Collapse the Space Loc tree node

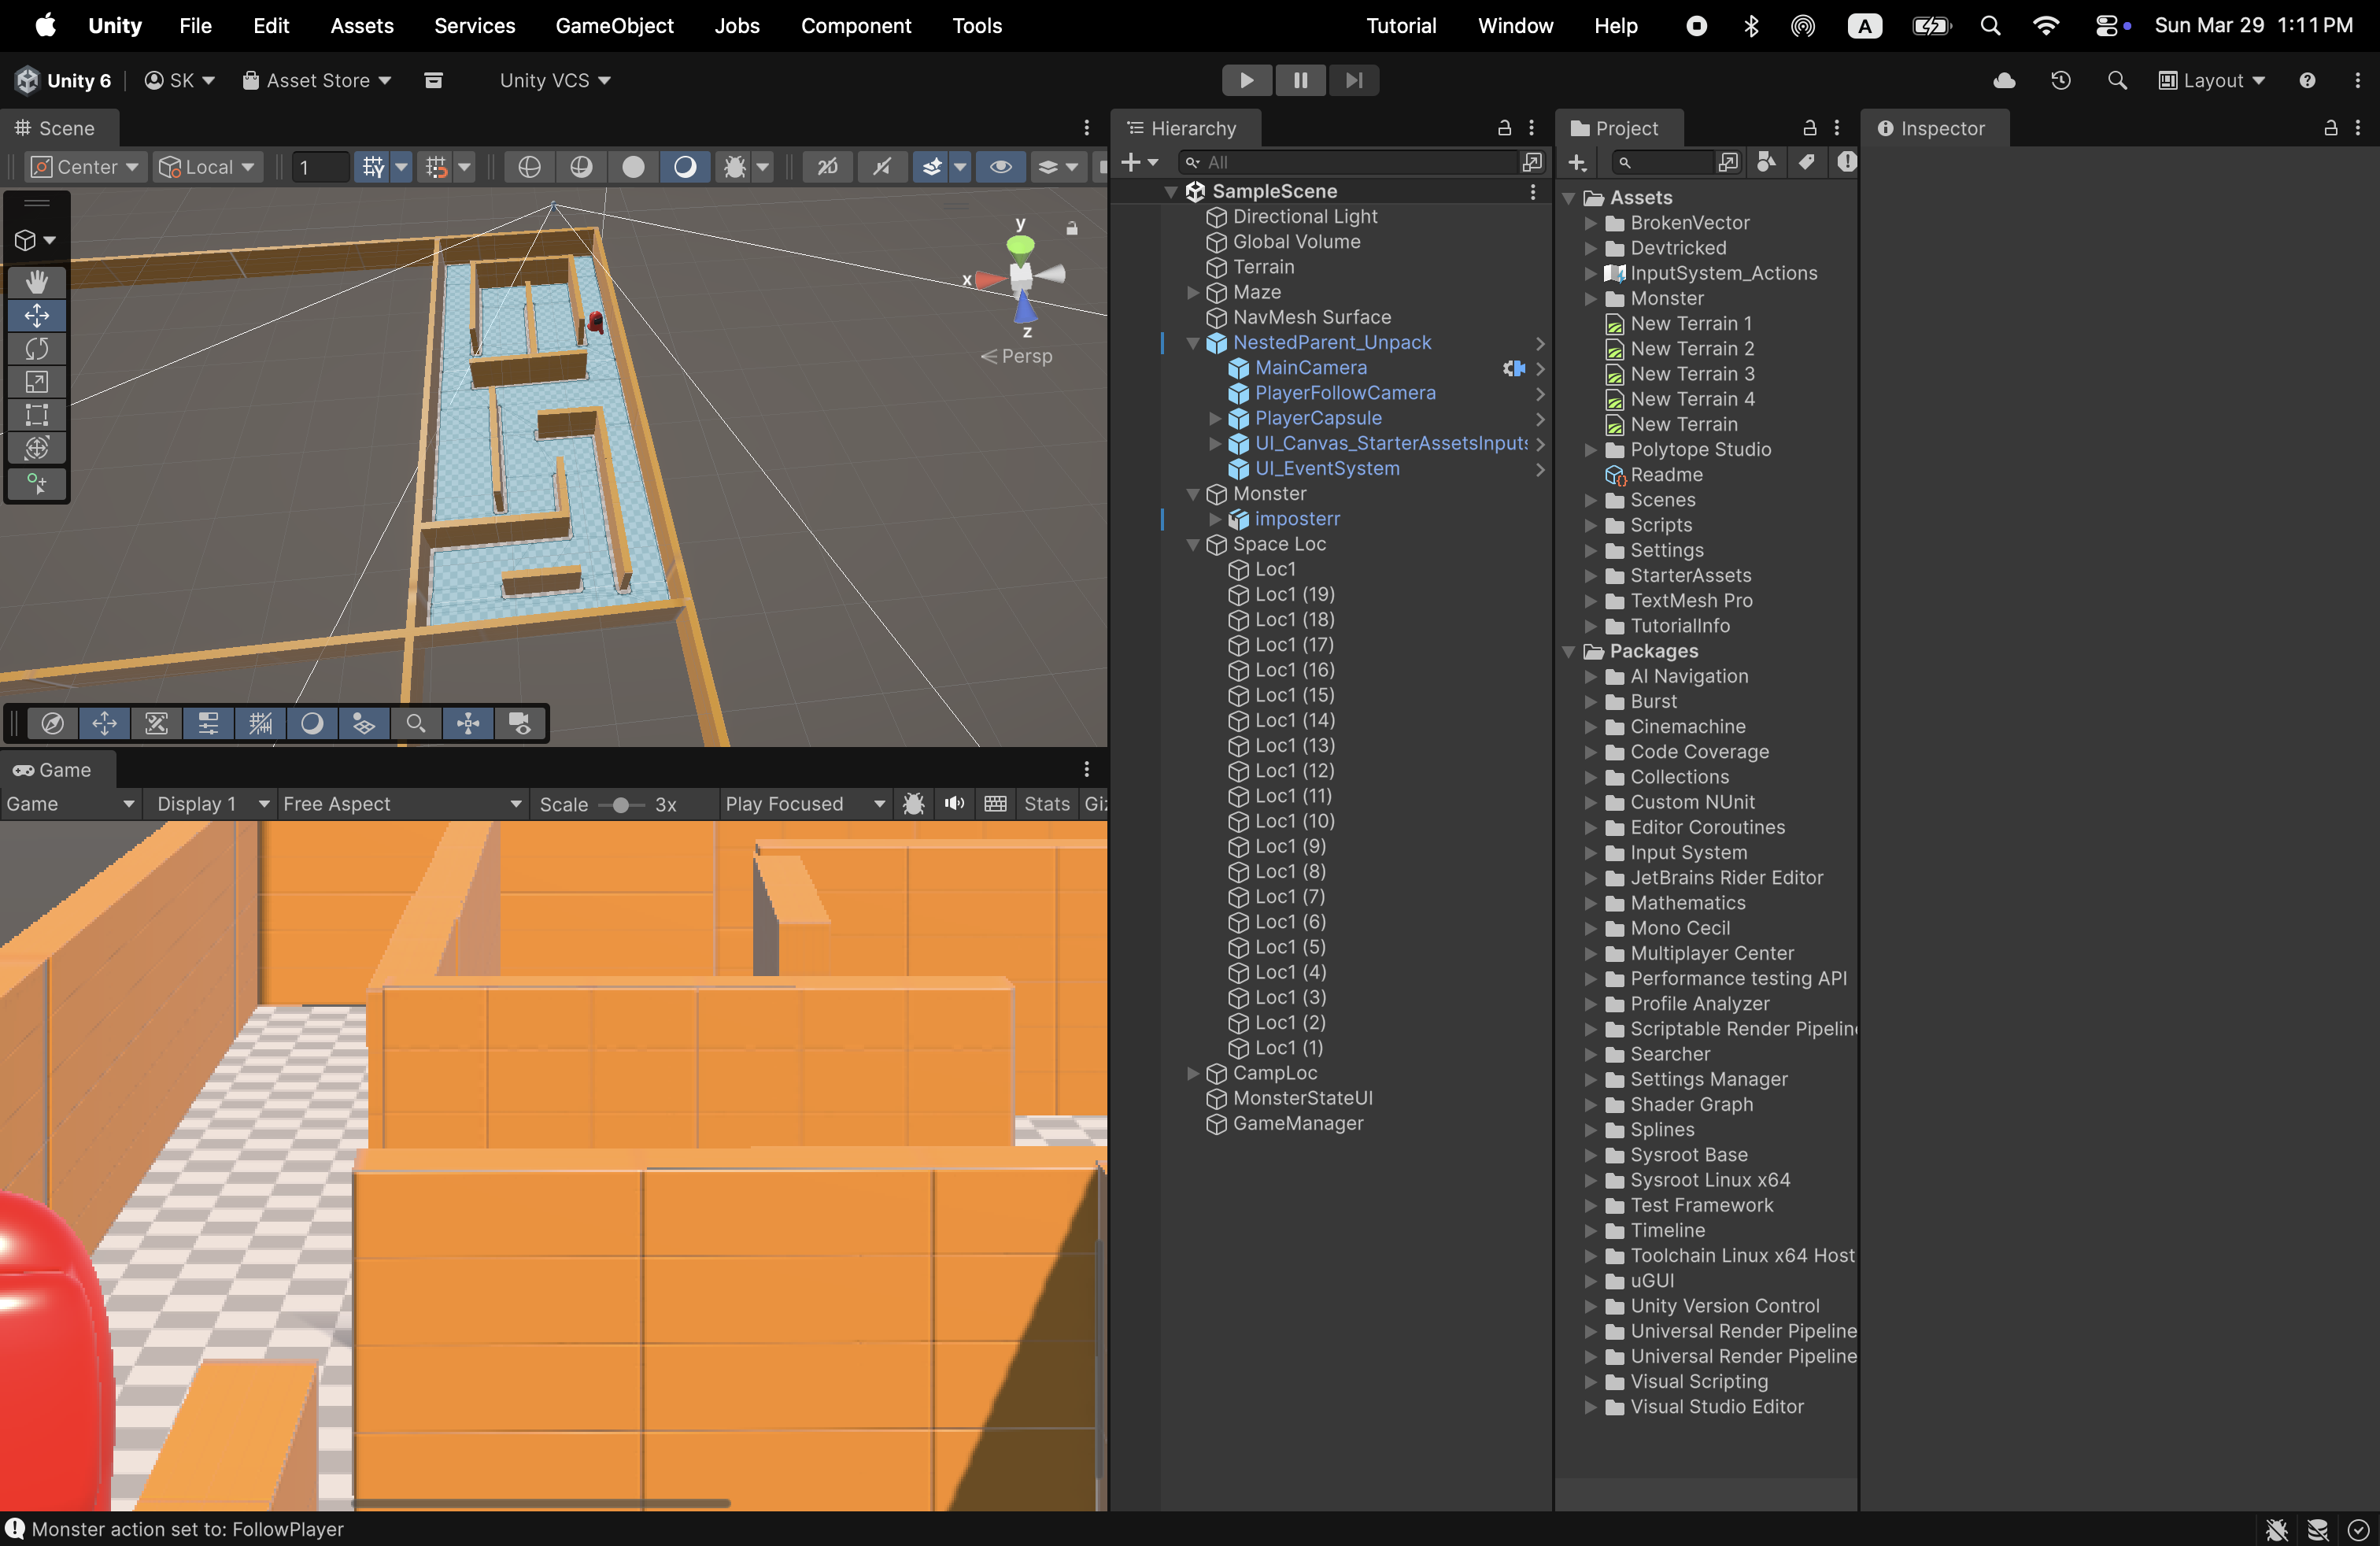click(x=1192, y=544)
